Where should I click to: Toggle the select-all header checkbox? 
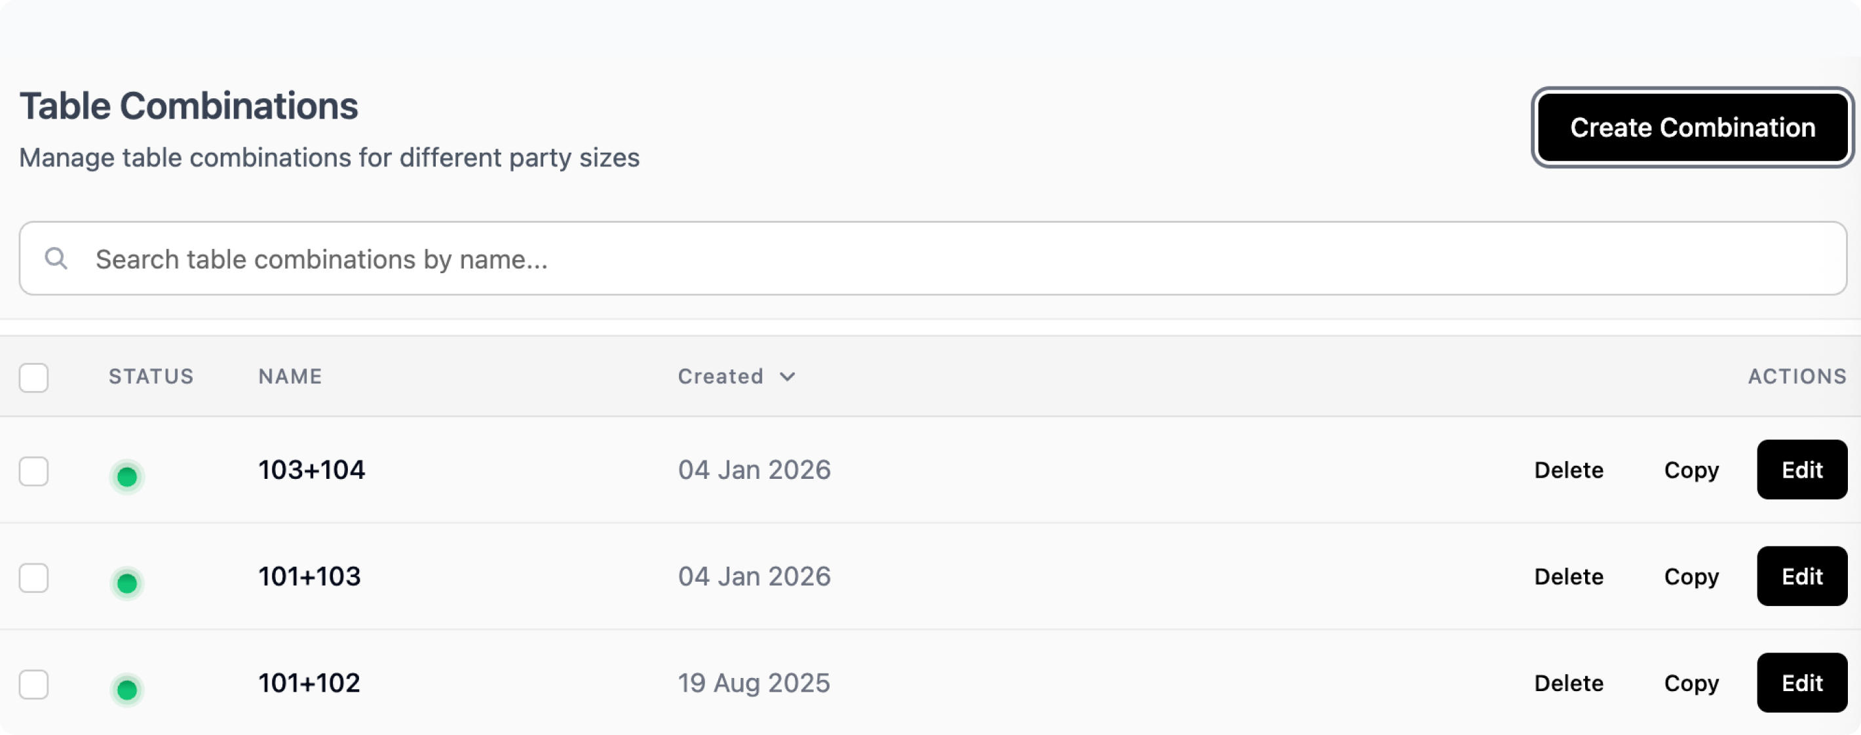(34, 377)
